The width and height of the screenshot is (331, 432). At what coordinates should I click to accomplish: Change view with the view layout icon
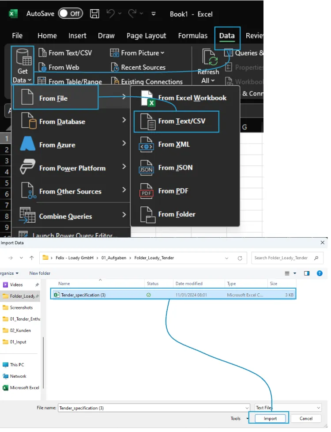pyautogui.click(x=287, y=273)
